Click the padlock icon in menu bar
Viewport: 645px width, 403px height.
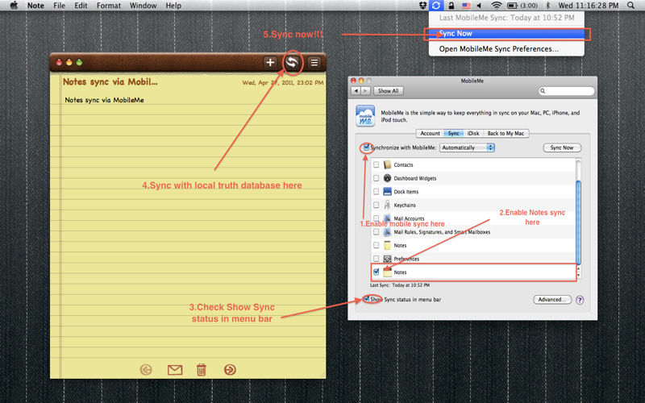tap(451, 6)
